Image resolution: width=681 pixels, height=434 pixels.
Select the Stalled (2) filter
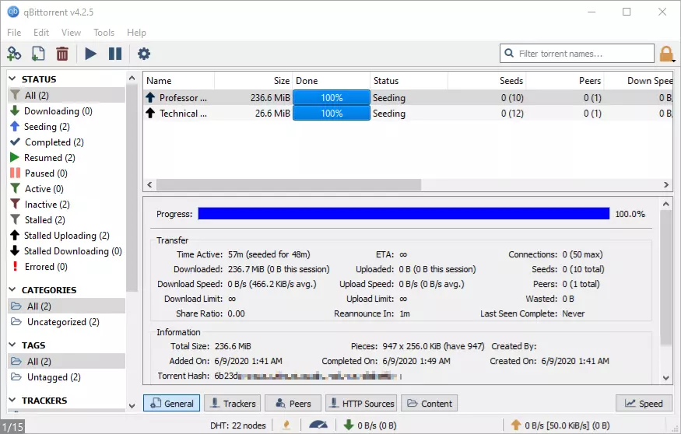coord(66,220)
